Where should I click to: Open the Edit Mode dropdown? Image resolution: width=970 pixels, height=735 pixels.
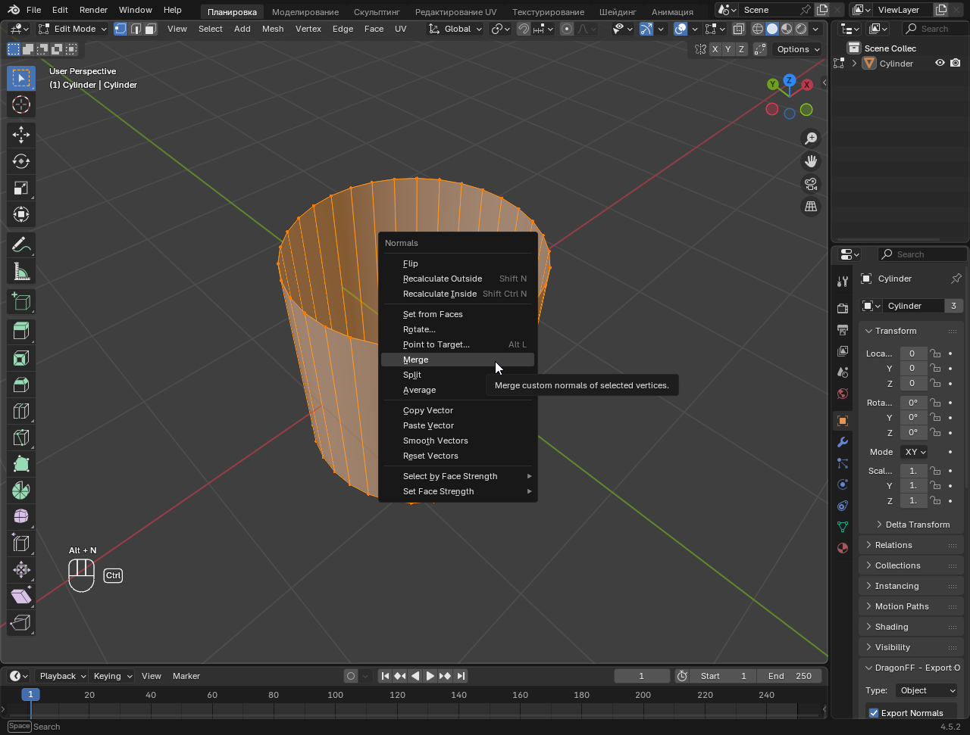click(74, 29)
